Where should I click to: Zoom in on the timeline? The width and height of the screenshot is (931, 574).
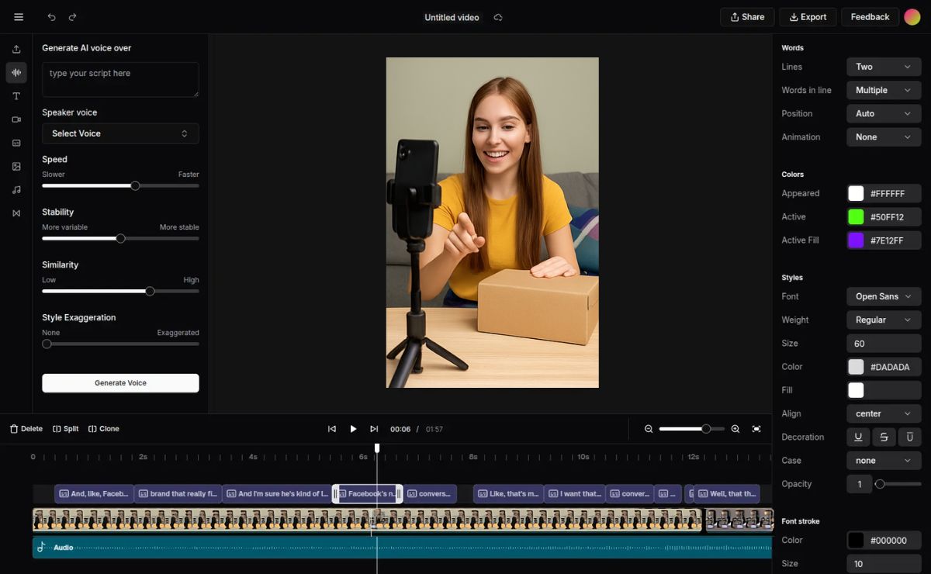coord(735,429)
